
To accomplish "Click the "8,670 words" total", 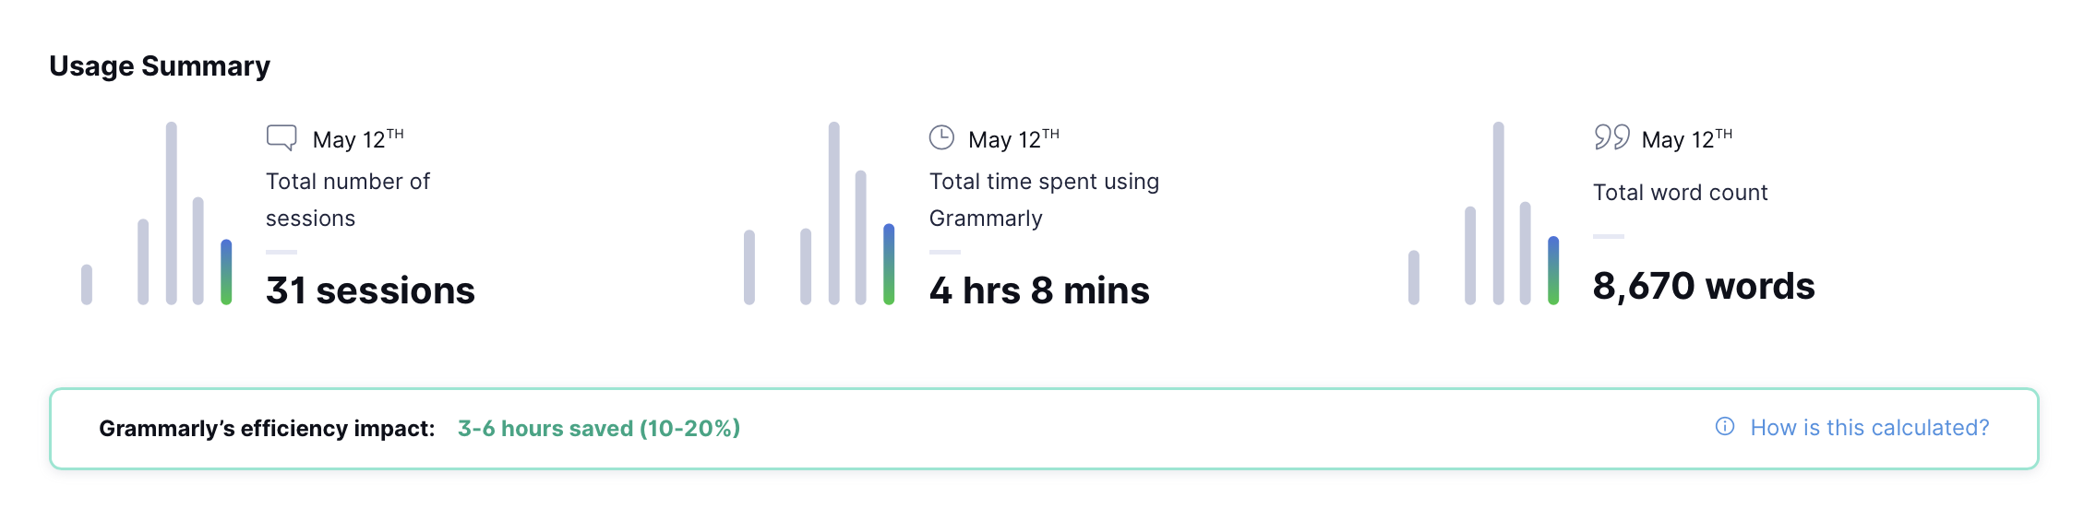I will [1703, 286].
